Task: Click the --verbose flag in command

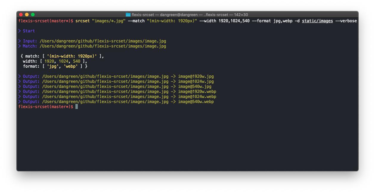Action: click(346, 21)
